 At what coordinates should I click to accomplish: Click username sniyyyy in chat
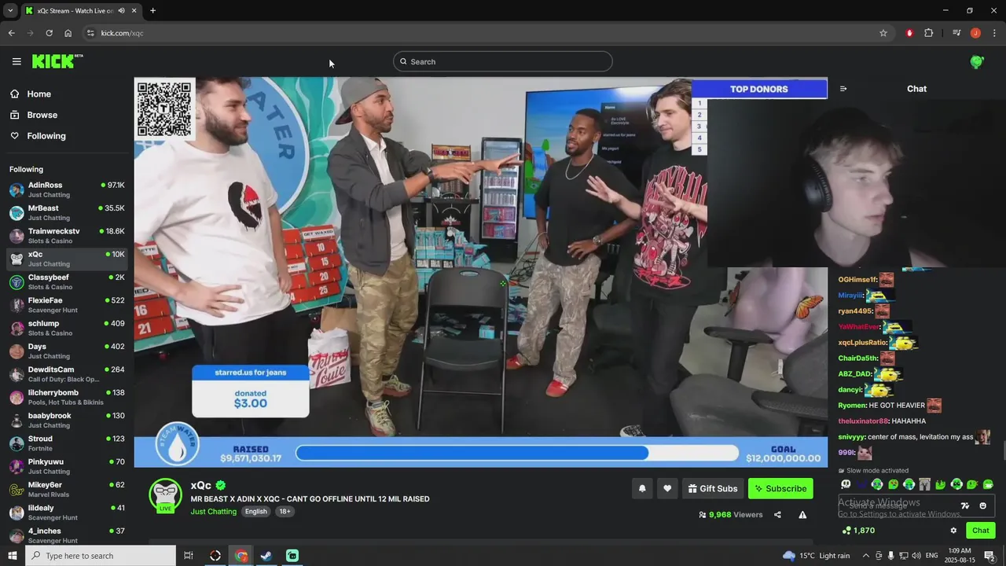coord(851,437)
